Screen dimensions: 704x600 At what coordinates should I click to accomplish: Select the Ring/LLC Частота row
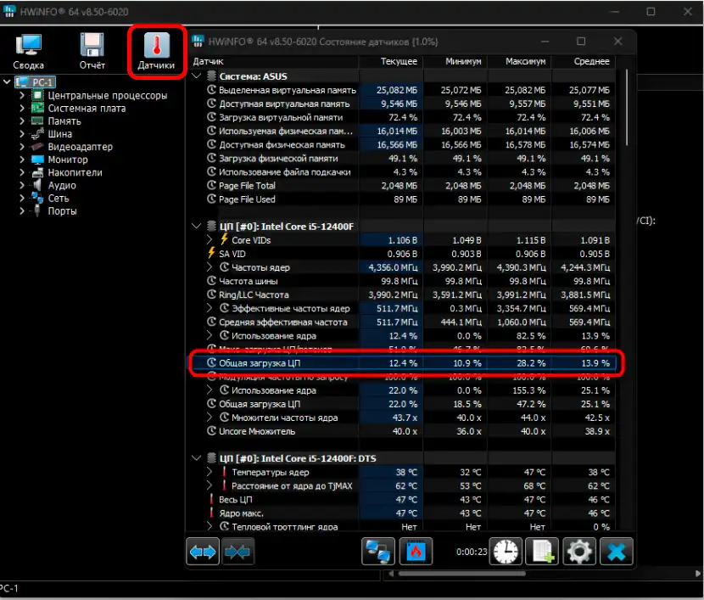[x=403, y=294]
